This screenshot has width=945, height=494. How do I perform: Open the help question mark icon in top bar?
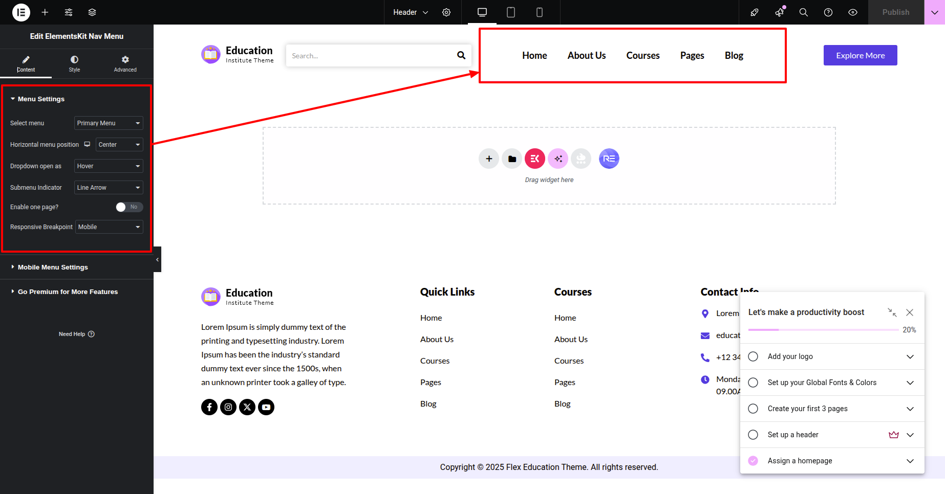[x=828, y=12]
